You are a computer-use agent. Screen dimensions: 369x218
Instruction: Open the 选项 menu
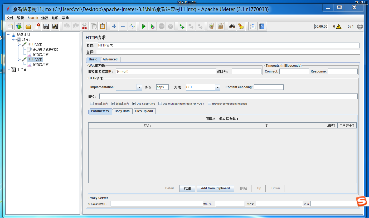(x=55, y=18)
